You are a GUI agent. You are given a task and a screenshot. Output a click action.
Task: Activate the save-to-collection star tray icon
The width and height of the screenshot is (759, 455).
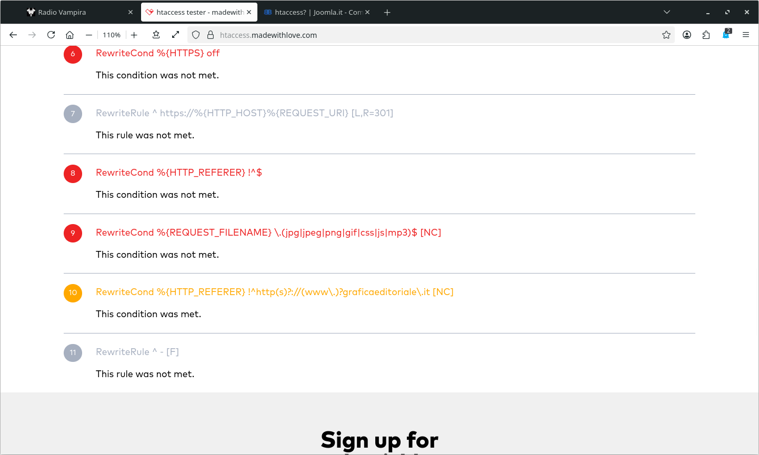[156, 35]
